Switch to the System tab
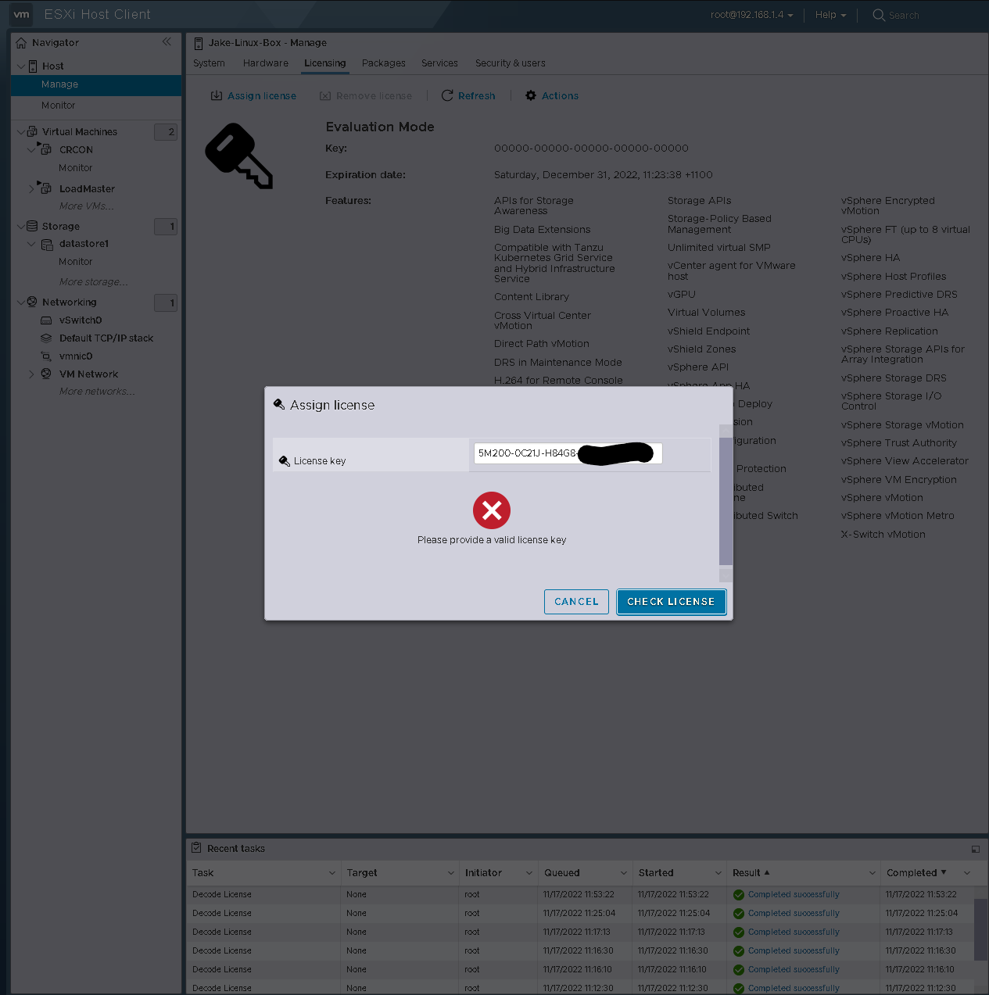The image size is (989, 995). (209, 63)
